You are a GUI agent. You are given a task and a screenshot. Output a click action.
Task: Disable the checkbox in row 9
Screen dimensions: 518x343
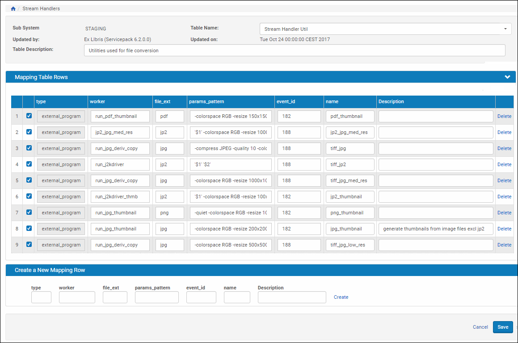point(29,245)
